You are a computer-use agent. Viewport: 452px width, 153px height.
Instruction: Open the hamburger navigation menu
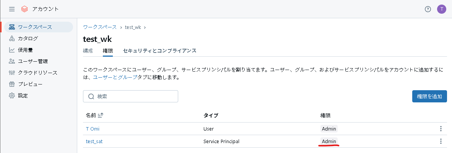coord(12,9)
